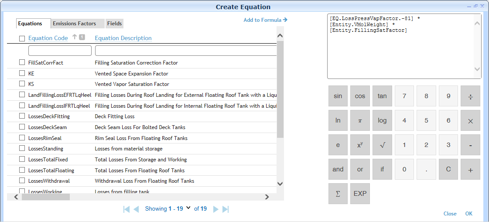Clear formula with the C key
The image size is (489, 222).
(448, 169)
